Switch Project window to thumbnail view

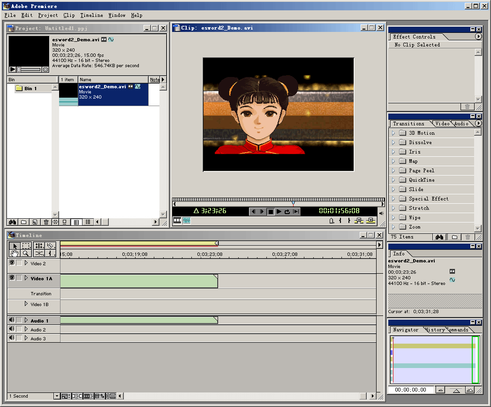(76, 222)
